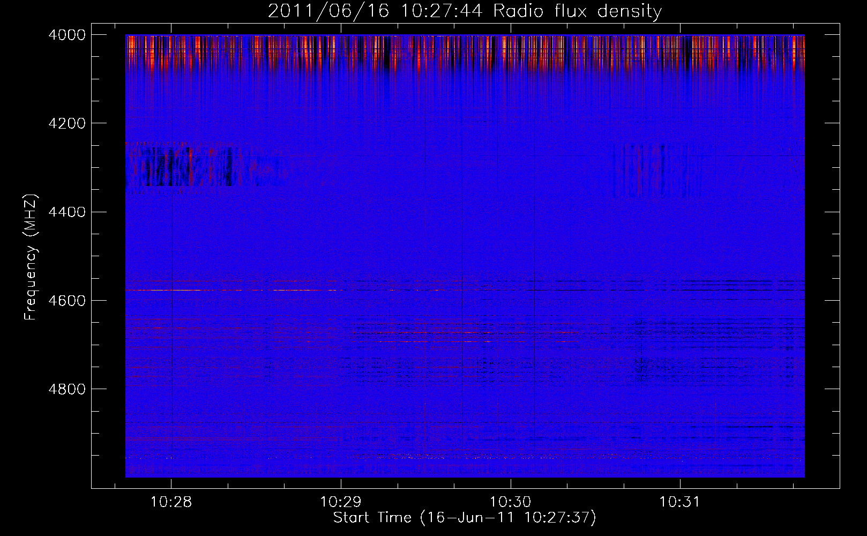Select the 4600 frequency axis label
867x536 pixels.
tap(67, 300)
